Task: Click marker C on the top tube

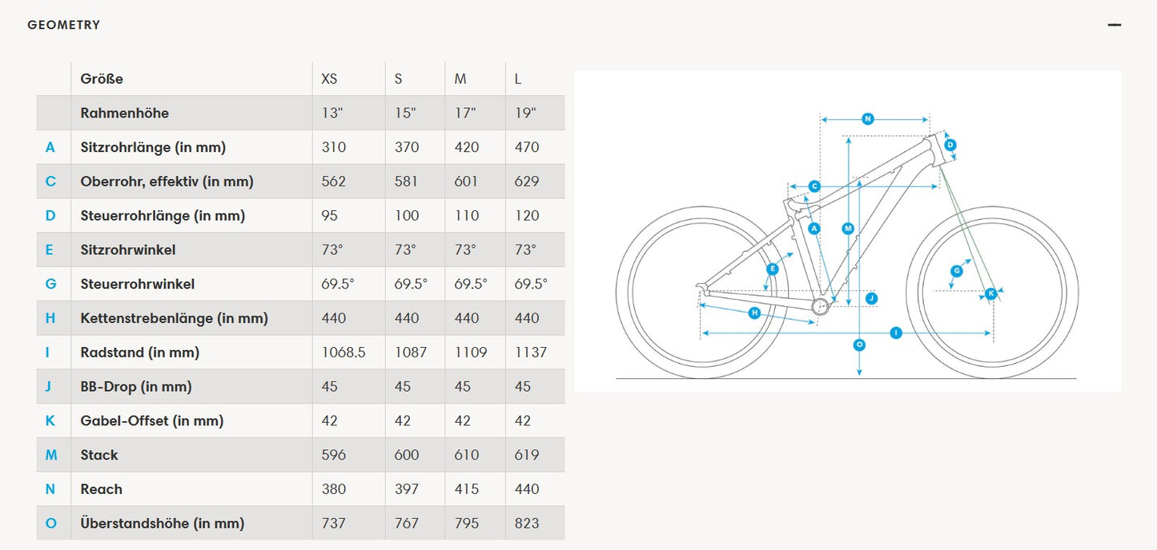Action: [x=814, y=186]
